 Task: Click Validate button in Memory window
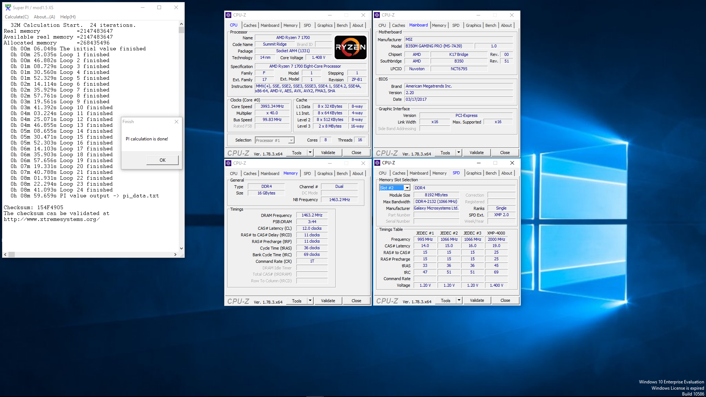pos(328,301)
